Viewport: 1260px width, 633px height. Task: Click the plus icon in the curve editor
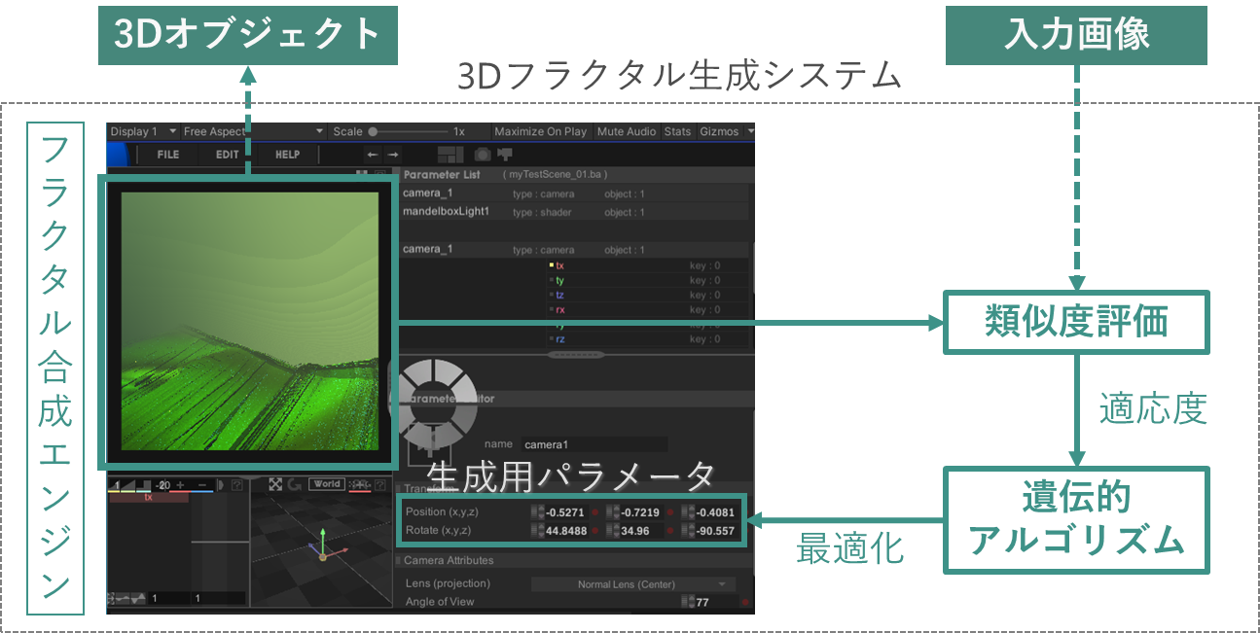pos(179,485)
